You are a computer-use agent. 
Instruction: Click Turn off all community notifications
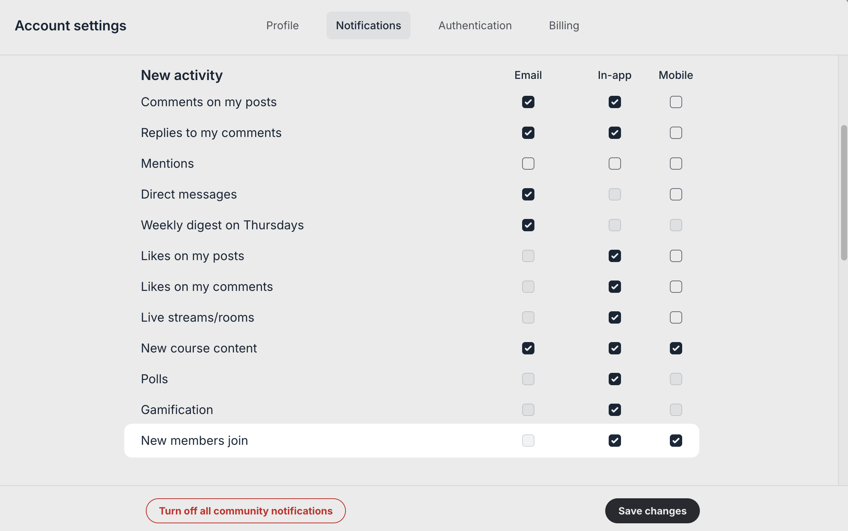click(245, 511)
